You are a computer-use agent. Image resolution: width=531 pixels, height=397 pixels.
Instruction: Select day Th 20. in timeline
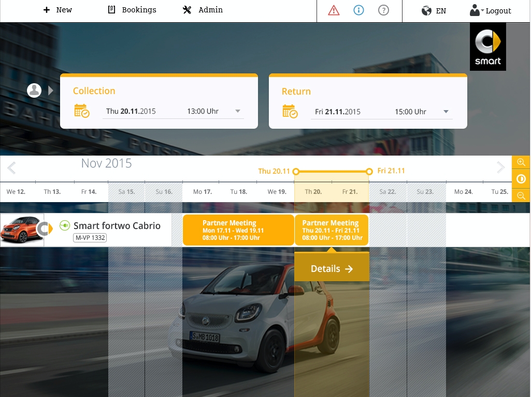pyautogui.click(x=313, y=192)
